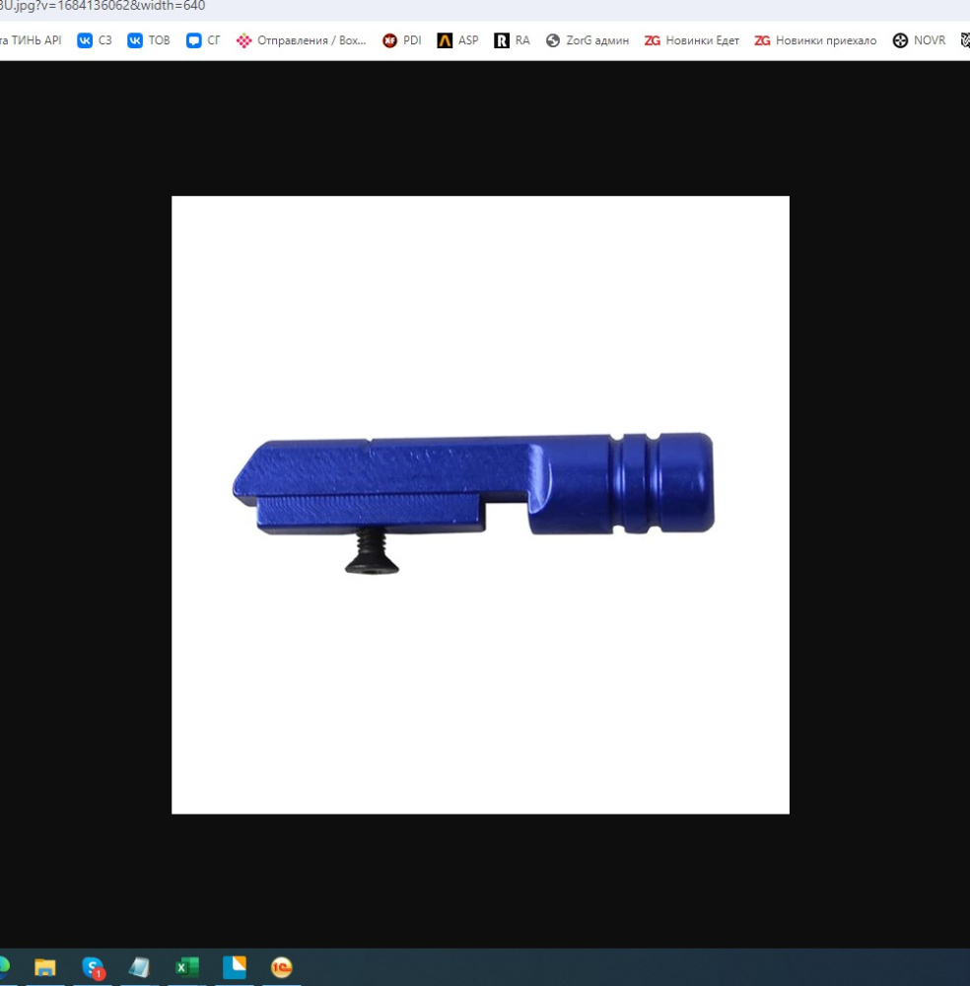Viewport: 970px width, 986px height.
Task: Open the notepad-style app in the taskbar
Action: coord(139,967)
